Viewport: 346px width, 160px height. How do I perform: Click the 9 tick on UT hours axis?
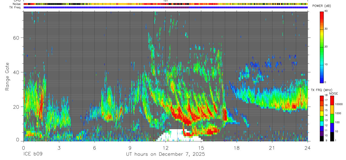[x=130, y=148]
